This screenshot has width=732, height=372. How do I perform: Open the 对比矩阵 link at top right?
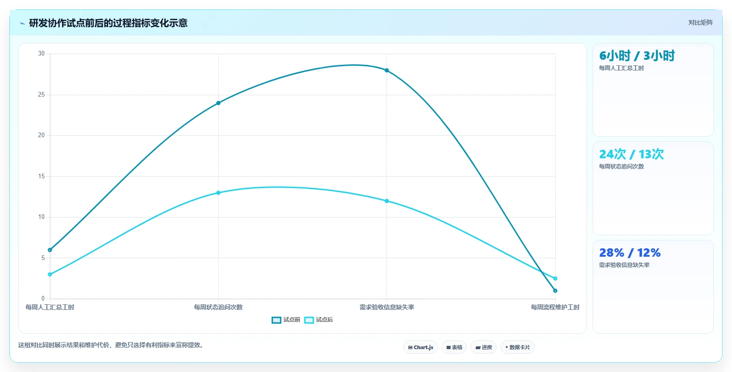pos(700,22)
